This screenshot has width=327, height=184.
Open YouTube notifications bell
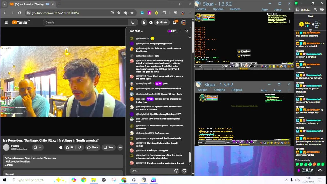pyautogui.click(x=174, y=22)
